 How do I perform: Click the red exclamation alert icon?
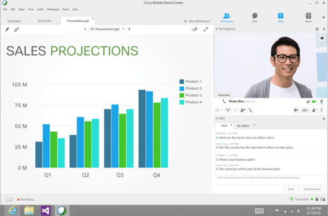coord(321,110)
